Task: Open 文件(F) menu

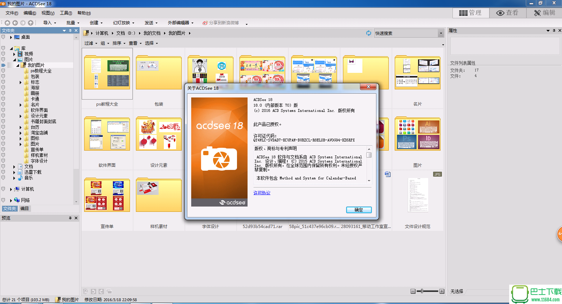Action: (x=12, y=13)
